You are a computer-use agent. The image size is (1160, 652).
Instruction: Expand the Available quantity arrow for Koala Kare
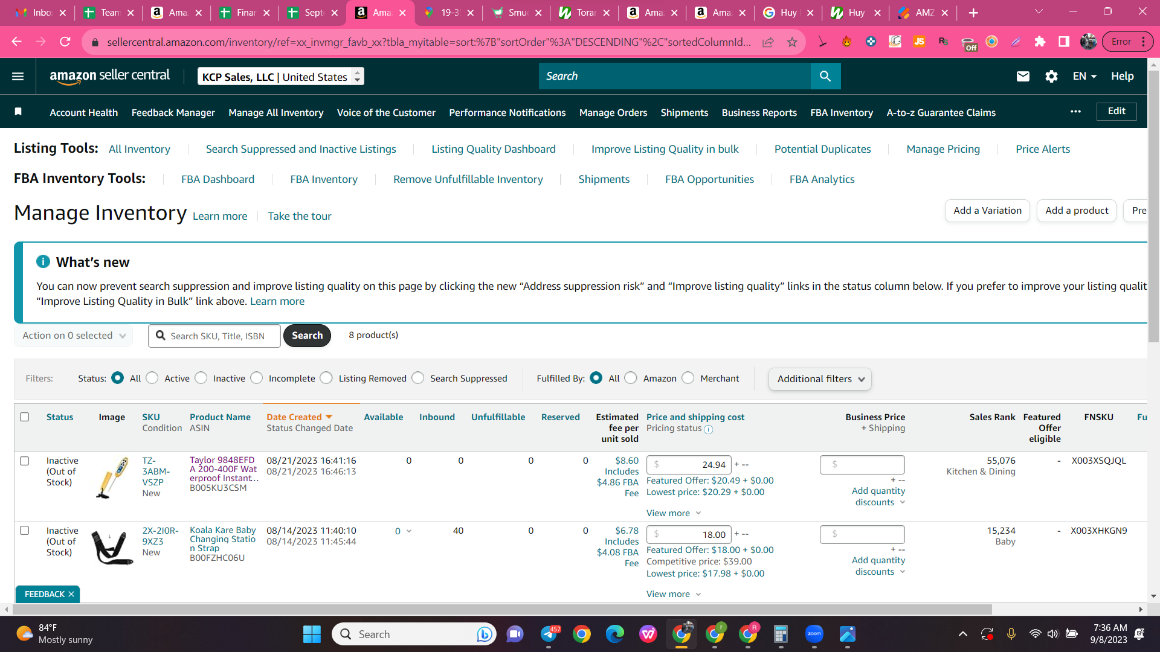click(409, 531)
